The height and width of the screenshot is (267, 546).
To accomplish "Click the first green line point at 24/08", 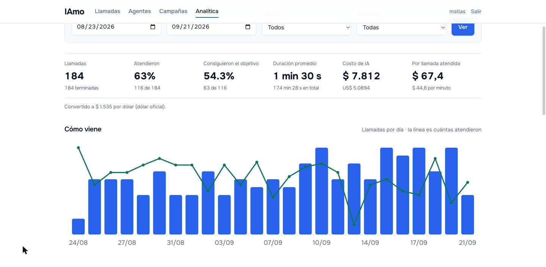I will [78, 148].
